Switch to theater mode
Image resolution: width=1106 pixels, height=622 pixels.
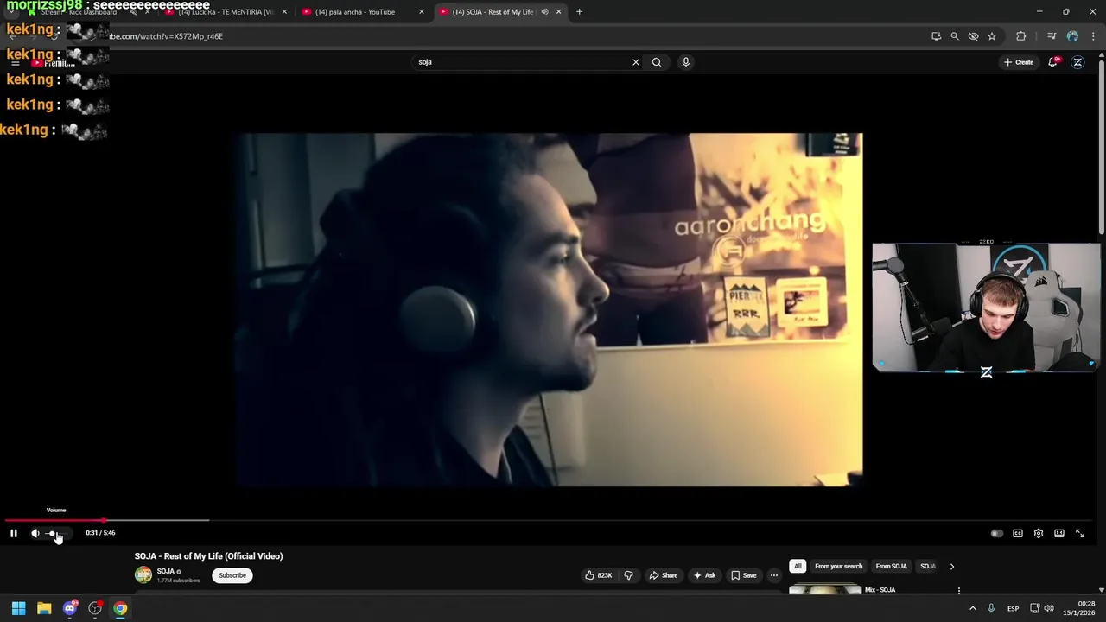click(1059, 534)
